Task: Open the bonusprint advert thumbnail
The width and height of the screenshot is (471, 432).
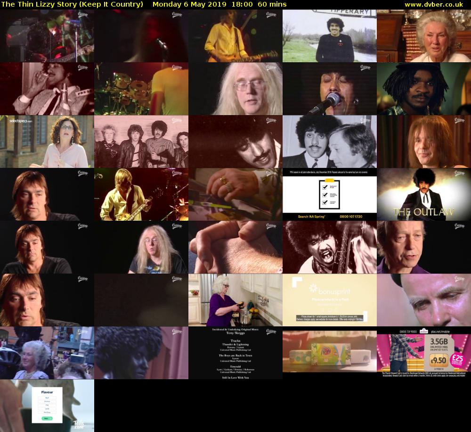Action: pyautogui.click(x=330, y=300)
